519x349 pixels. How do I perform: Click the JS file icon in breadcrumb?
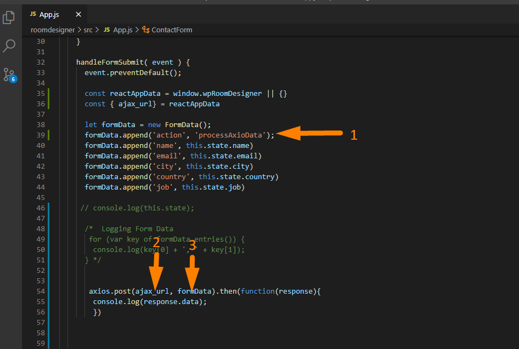tap(106, 30)
